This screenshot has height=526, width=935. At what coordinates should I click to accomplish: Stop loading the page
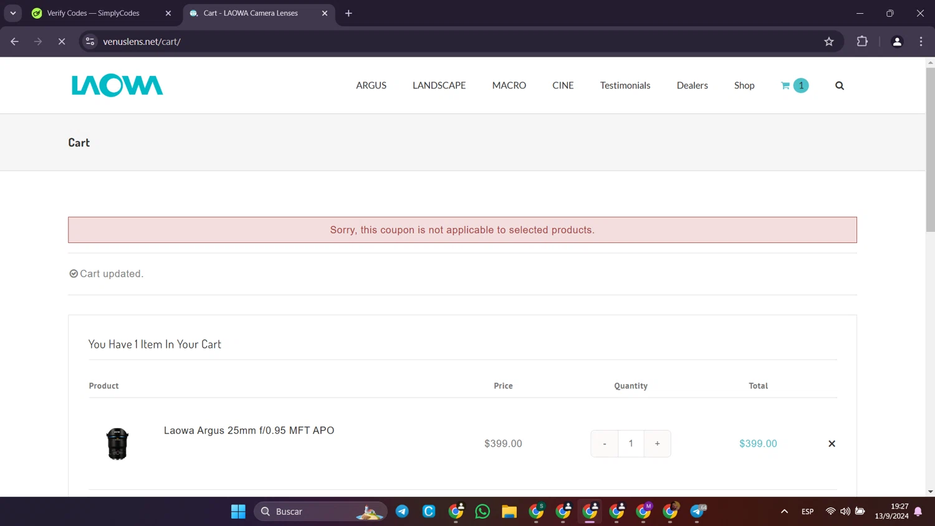pos(62,42)
